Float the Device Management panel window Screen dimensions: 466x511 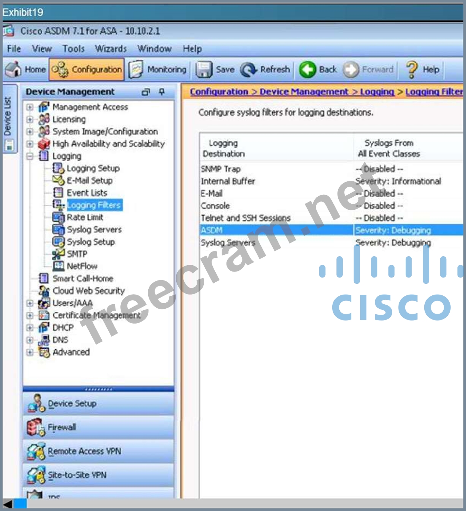[x=146, y=92]
